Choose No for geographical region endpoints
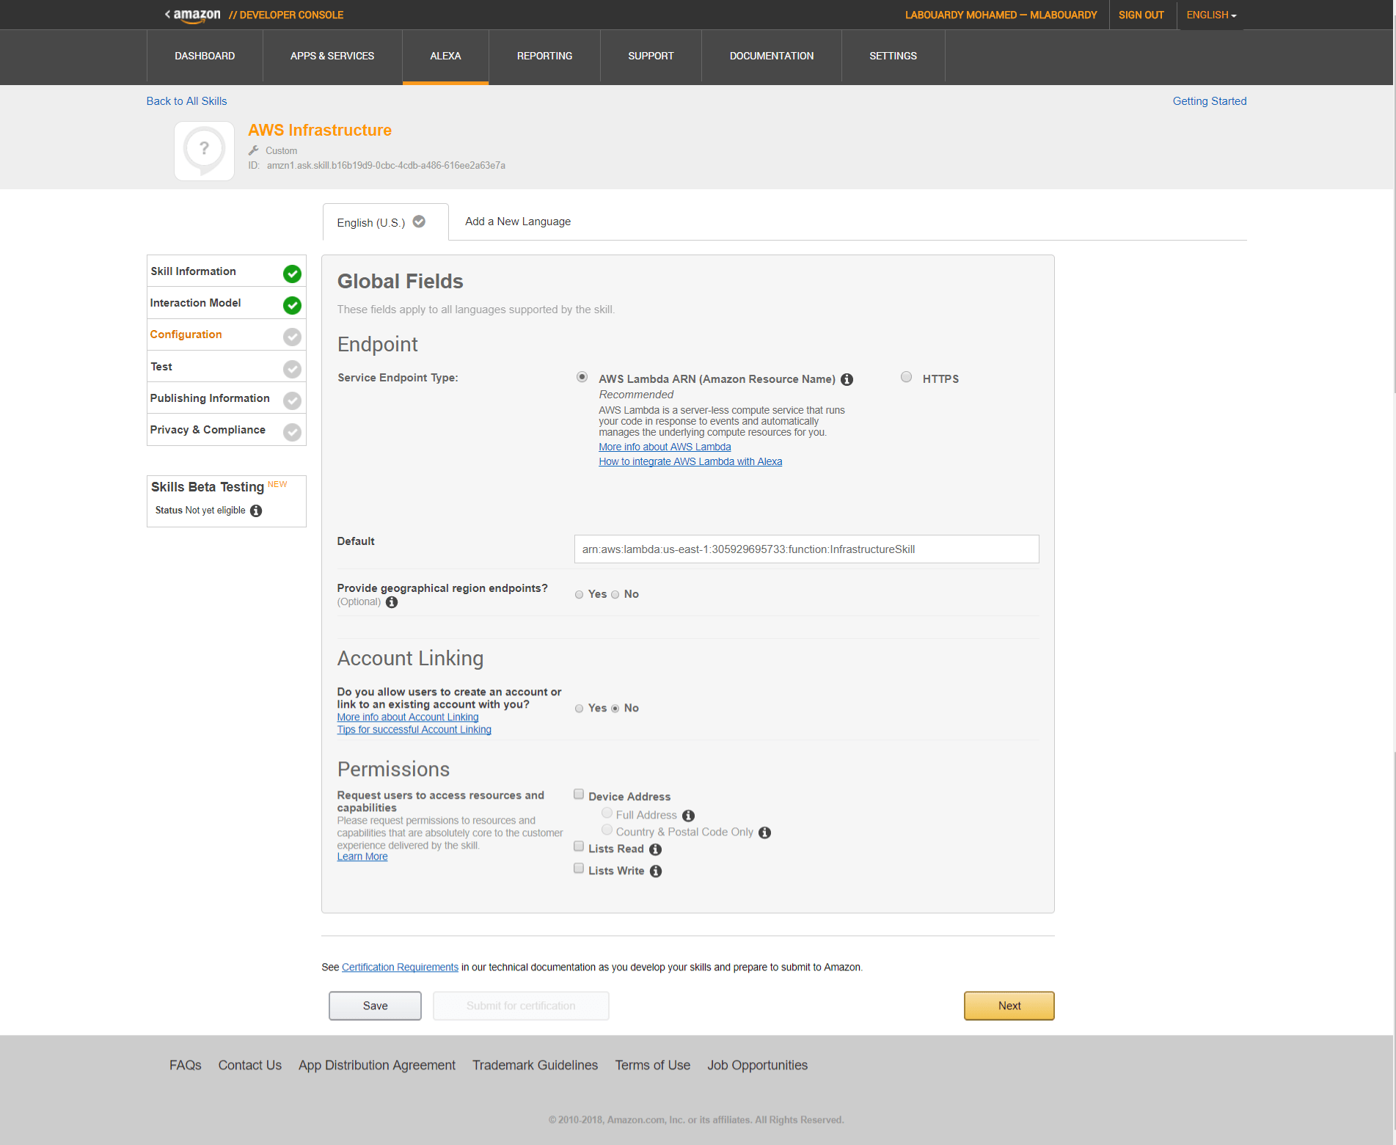Screen dimensions: 1396x1145 tap(615, 595)
